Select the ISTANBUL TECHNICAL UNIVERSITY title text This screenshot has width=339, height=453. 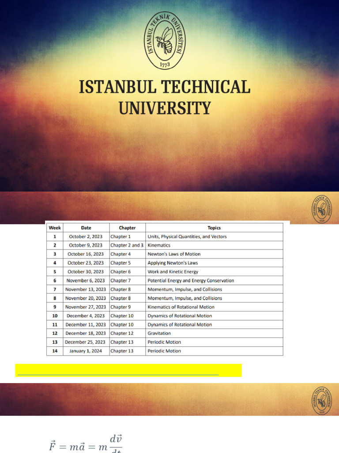(165, 97)
